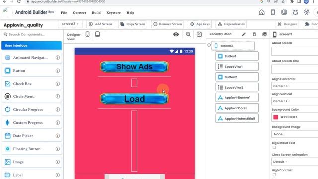Collapse User Interface palette section
Image resolution: width=318 pixels, height=179 pixels.
tap(32, 45)
